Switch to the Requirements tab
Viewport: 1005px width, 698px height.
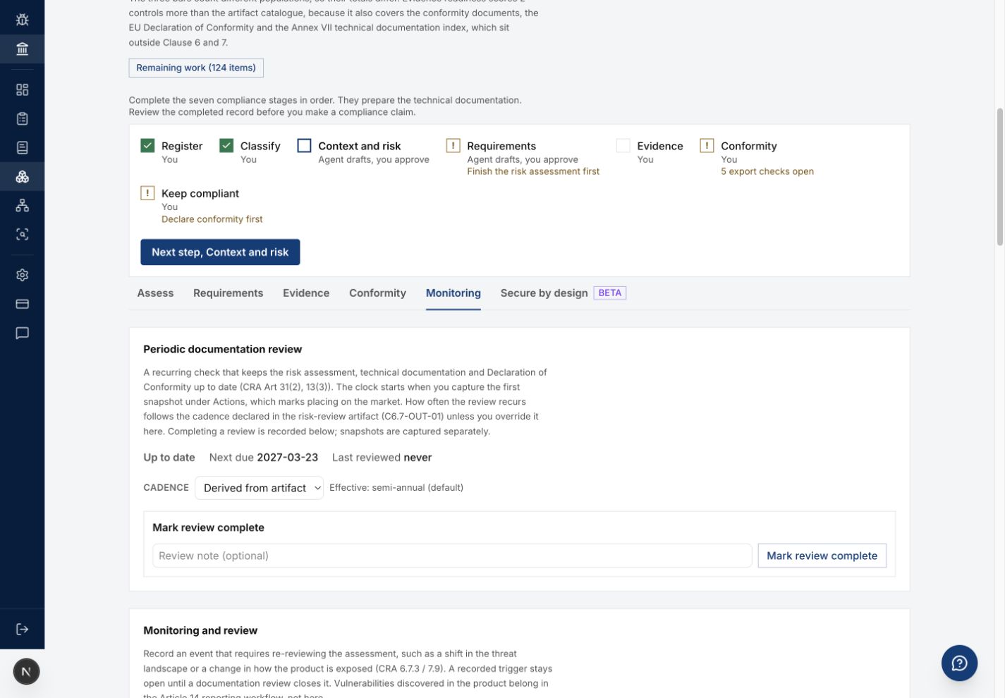tap(228, 293)
